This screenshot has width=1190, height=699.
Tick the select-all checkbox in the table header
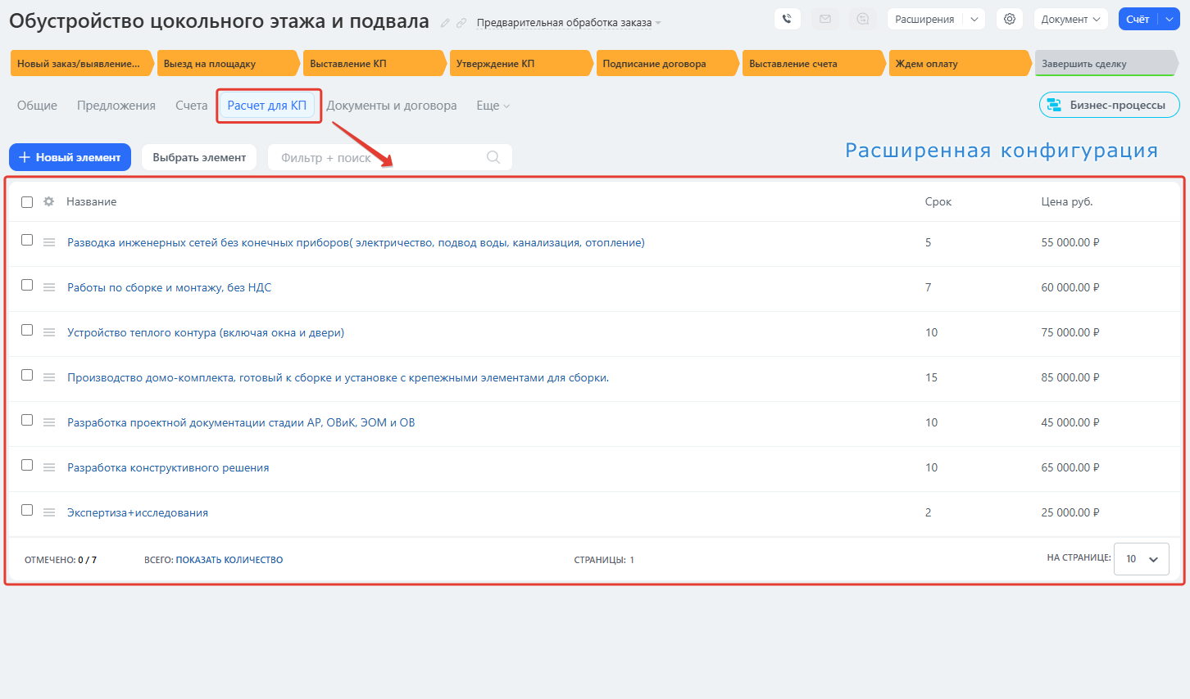coord(27,202)
